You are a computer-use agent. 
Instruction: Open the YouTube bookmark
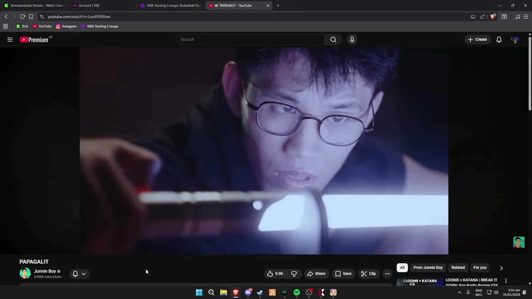point(42,26)
